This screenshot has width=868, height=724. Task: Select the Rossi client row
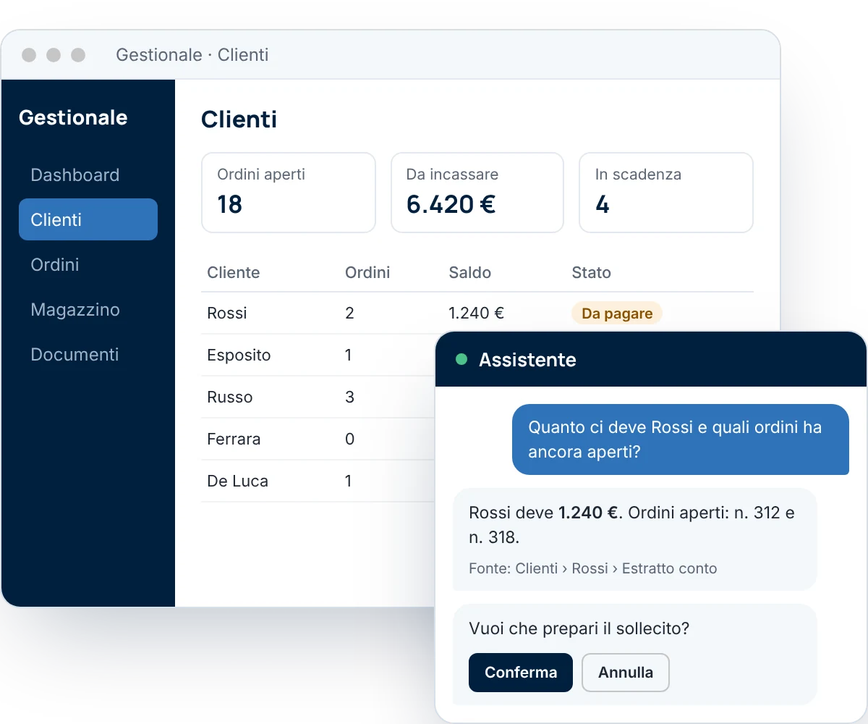point(477,313)
